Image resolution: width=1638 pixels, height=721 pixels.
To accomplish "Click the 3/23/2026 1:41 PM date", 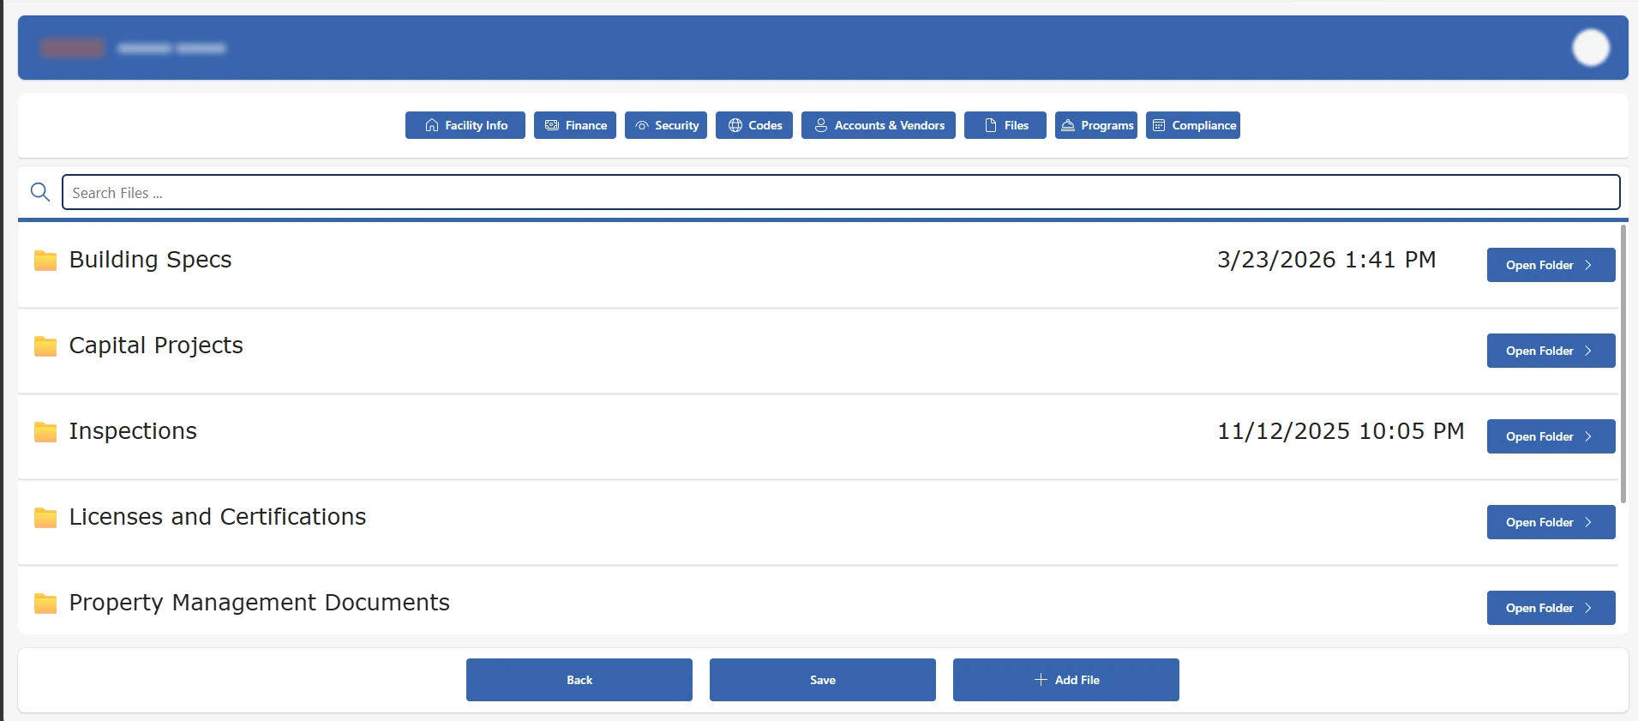I will [1326, 260].
